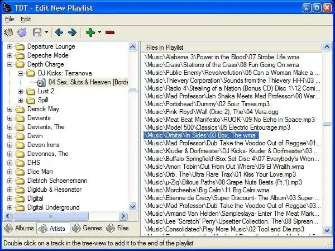The height and width of the screenshot is (251, 335).
Task: Switch to the Albums tab
Action: click(19, 228)
